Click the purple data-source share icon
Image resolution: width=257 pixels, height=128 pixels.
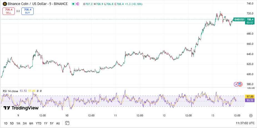(77, 4)
